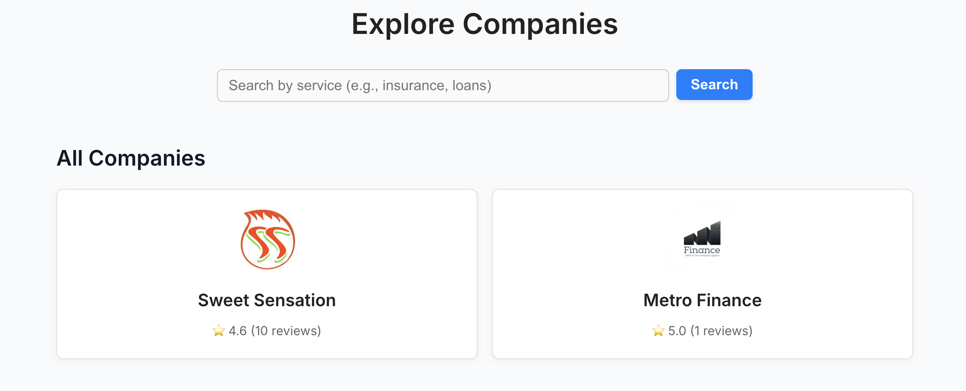Click the "(10 reviews)" count text

(286, 331)
